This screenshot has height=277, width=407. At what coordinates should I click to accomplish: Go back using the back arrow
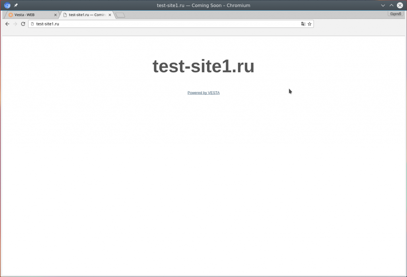click(7, 24)
